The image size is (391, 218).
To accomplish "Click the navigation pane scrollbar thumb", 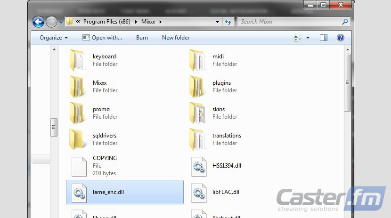I will 54,127.
